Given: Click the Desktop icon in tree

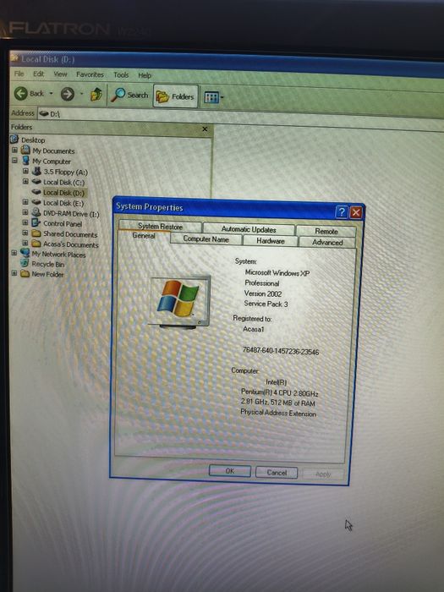Looking at the screenshot, I should tap(14, 139).
